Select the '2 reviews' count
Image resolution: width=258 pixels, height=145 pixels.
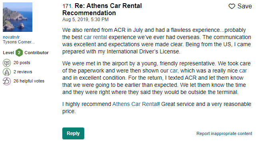(x=23, y=72)
